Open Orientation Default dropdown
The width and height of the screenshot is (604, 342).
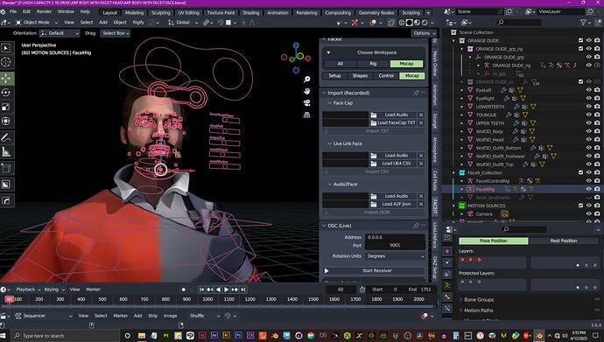60,33
